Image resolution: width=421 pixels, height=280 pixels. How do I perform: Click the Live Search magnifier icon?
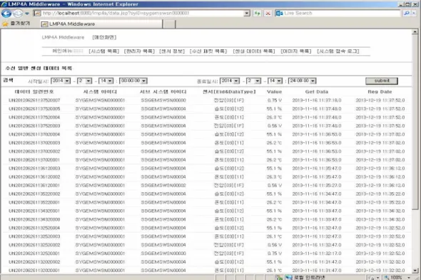pos(407,13)
